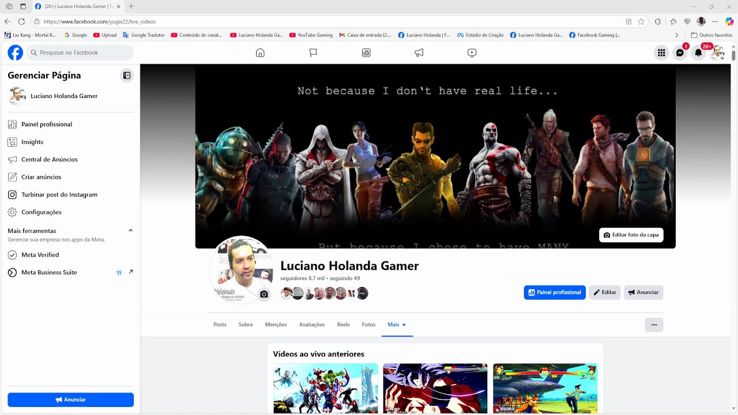Screen dimensions: 738x415
Task: Click the video tab icon in top navigation
Action: pos(472,52)
